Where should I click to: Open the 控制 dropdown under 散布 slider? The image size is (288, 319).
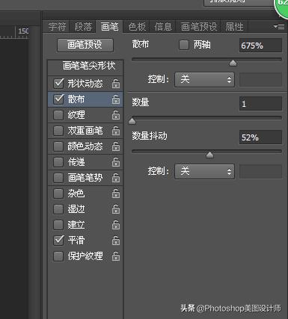(204, 80)
